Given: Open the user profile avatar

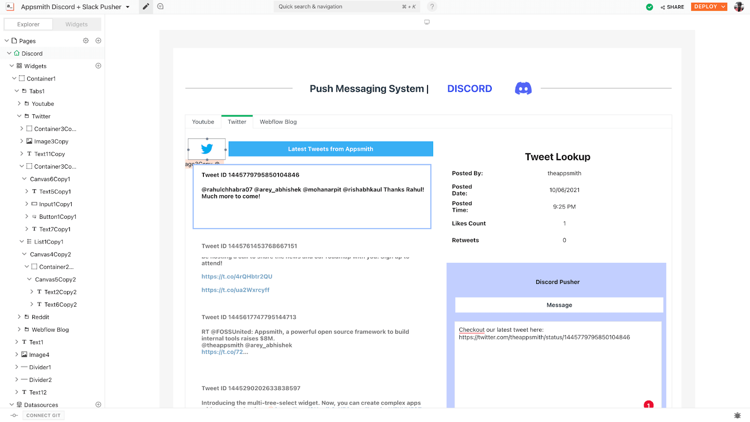Looking at the screenshot, I should pyautogui.click(x=739, y=7).
